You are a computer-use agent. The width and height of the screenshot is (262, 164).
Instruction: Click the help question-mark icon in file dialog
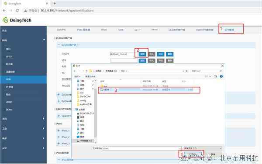point(221,77)
